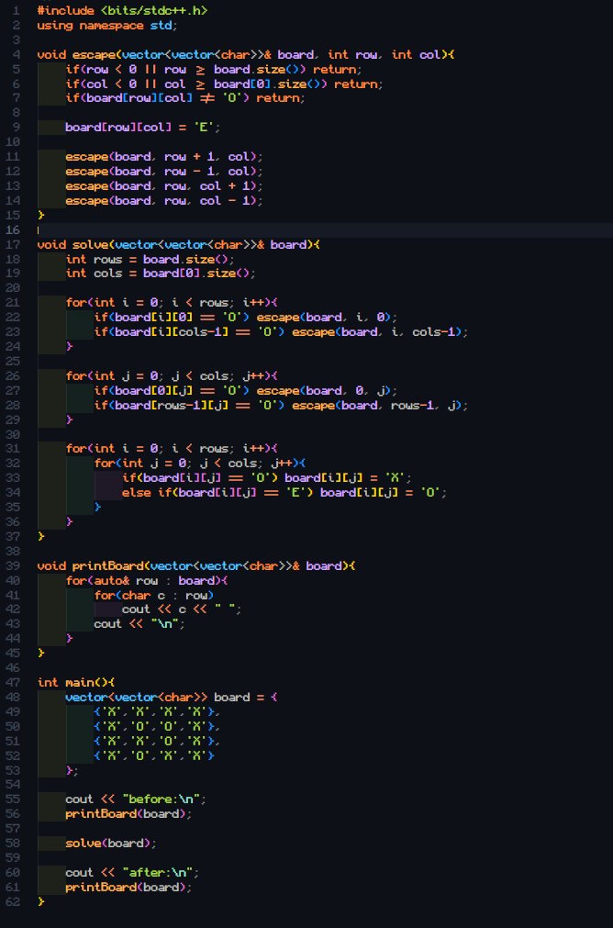Click the 'for(int i' loop on line 21

click(171, 303)
